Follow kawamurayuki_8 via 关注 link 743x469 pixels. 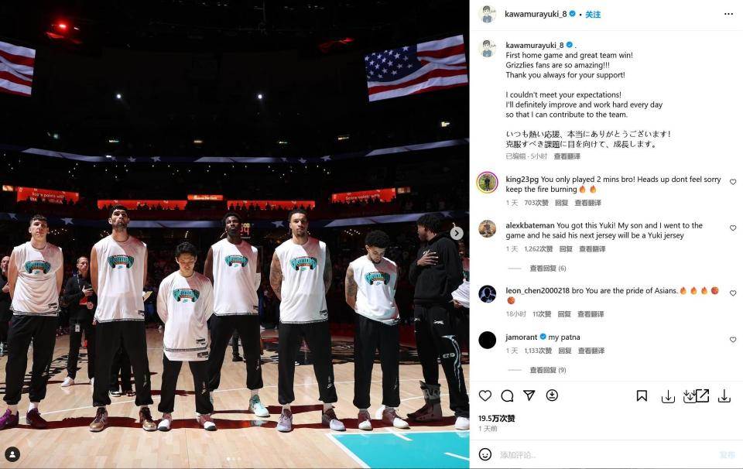coord(593,15)
